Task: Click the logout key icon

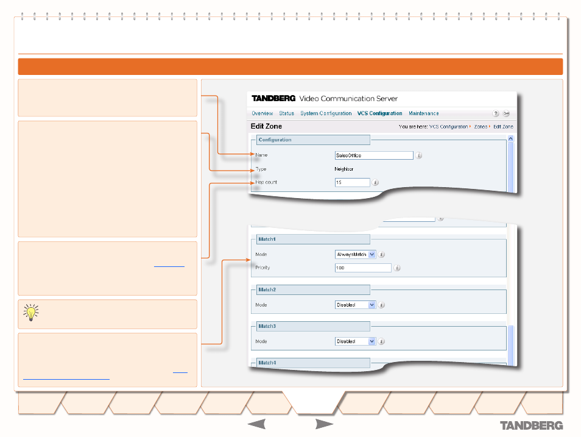Action: (506, 113)
